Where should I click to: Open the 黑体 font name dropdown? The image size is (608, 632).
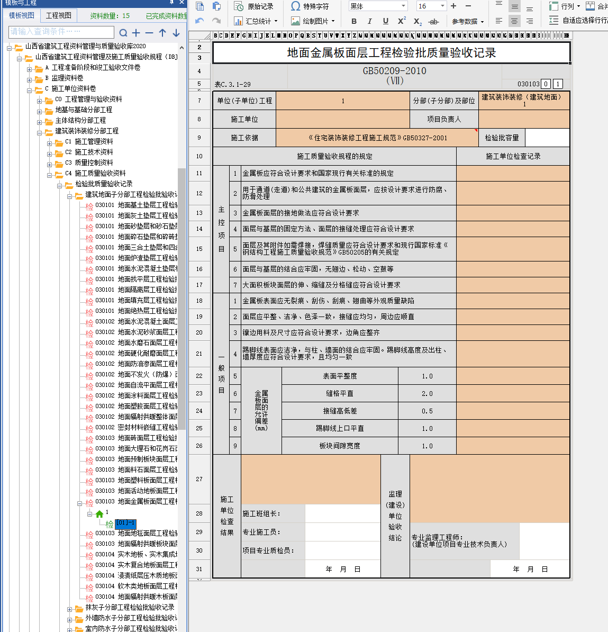pyautogui.click(x=403, y=6)
